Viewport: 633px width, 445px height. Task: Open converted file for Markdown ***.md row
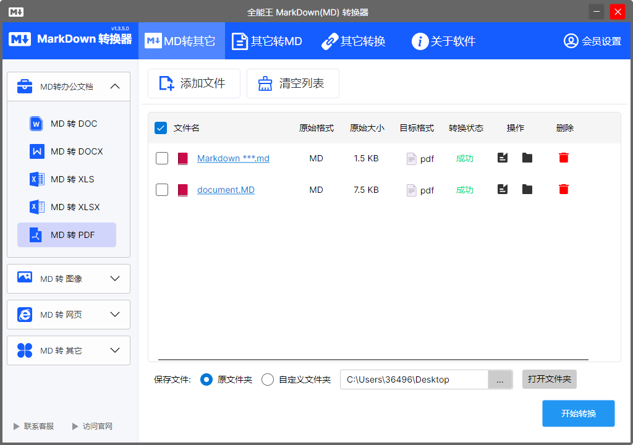(502, 158)
